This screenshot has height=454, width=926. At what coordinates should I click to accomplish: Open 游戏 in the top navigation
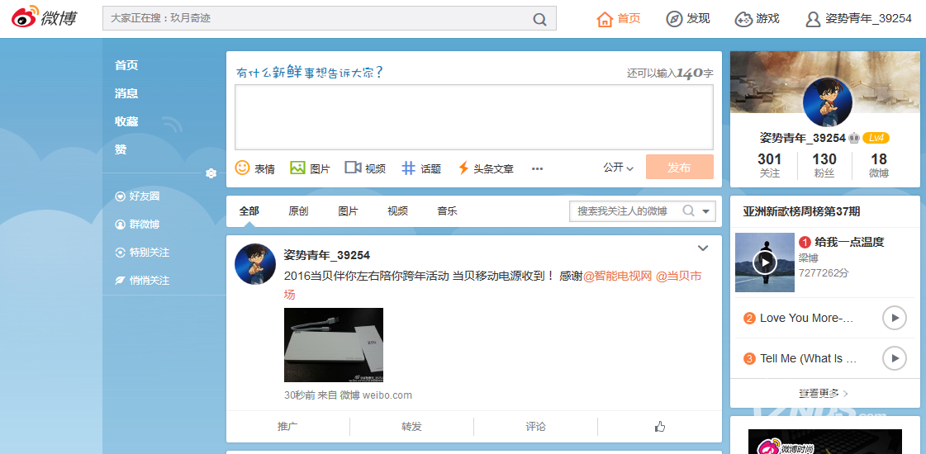(x=757, y=19)
